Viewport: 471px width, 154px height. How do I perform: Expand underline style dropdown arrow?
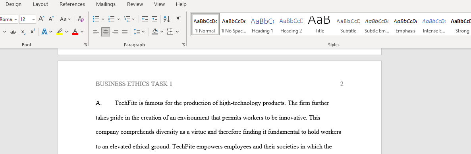coord(4,31)
